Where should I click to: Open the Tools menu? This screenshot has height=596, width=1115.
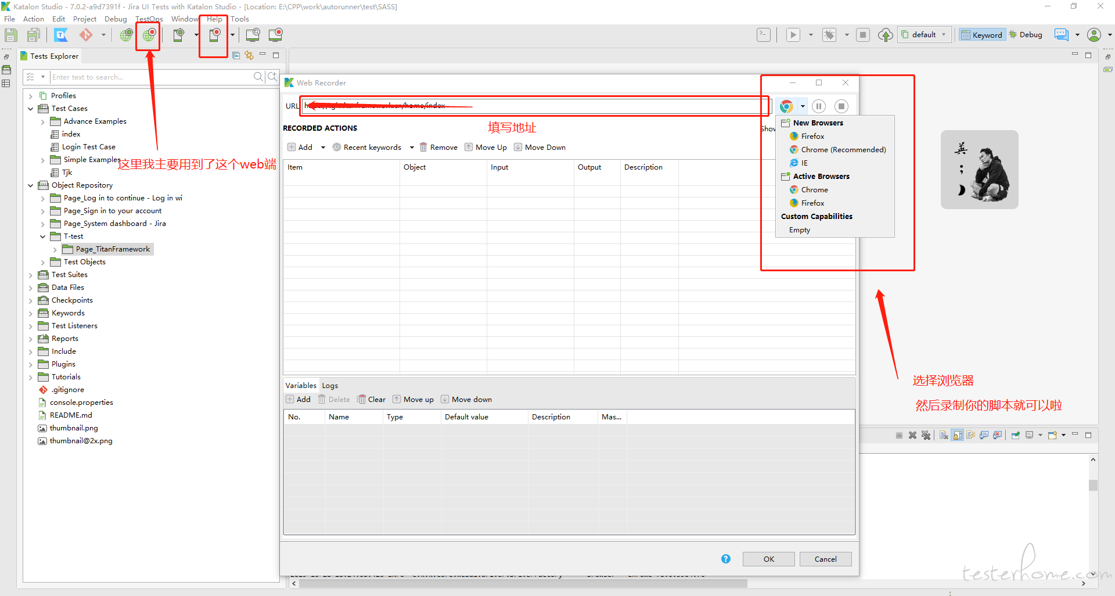[240, 19]
